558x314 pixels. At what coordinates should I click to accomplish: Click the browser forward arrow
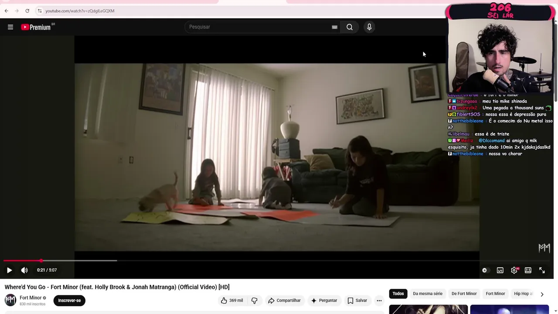pyautogui.click(x=17, y=11)
